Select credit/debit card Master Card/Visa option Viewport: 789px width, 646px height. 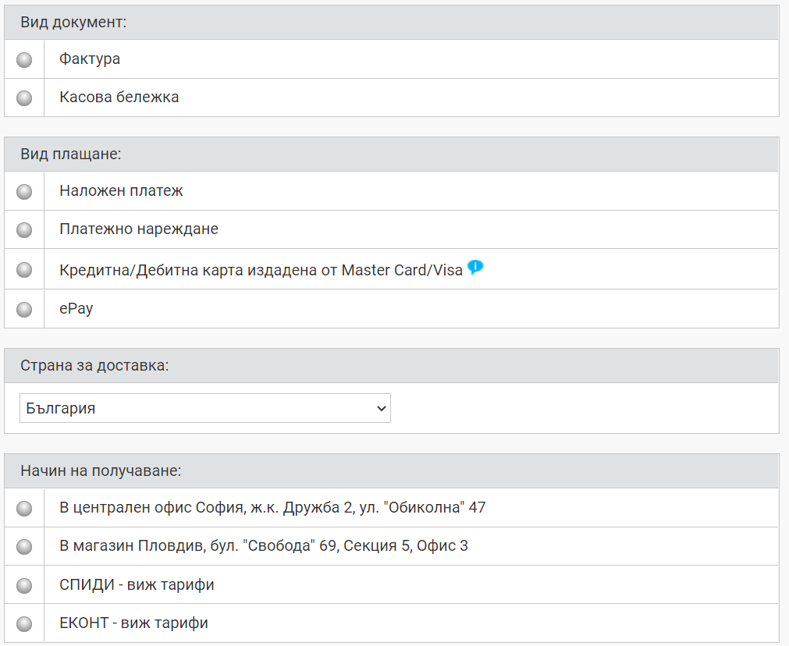click(24, 270)
